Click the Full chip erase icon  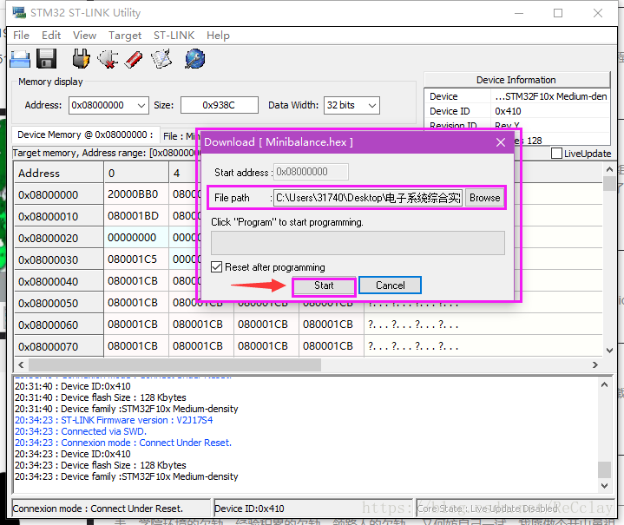point(134,59)
